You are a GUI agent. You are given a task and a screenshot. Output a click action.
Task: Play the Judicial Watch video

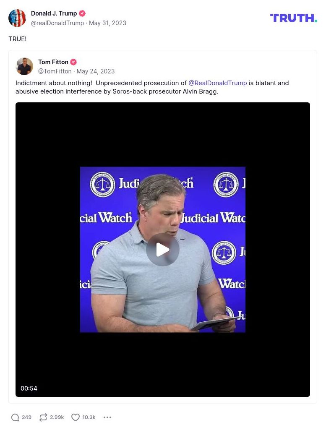point(163,250)
